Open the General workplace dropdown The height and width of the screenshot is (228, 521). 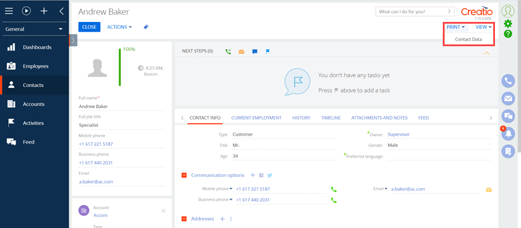[x=34, y=29]
